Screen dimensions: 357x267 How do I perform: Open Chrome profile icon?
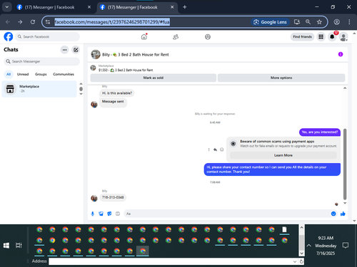pyautogui.click(x=337, y=22)
